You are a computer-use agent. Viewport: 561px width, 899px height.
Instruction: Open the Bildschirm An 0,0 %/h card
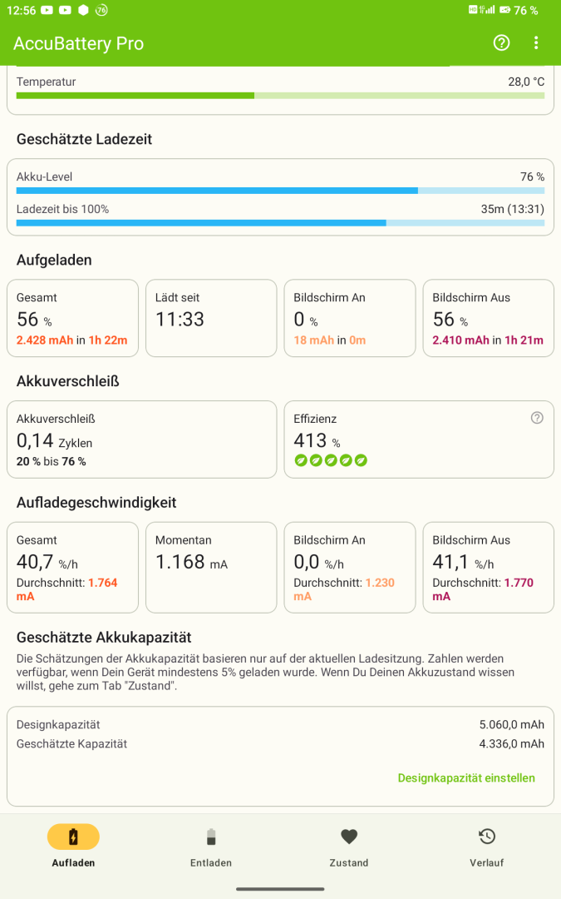[x=350, y=568]
